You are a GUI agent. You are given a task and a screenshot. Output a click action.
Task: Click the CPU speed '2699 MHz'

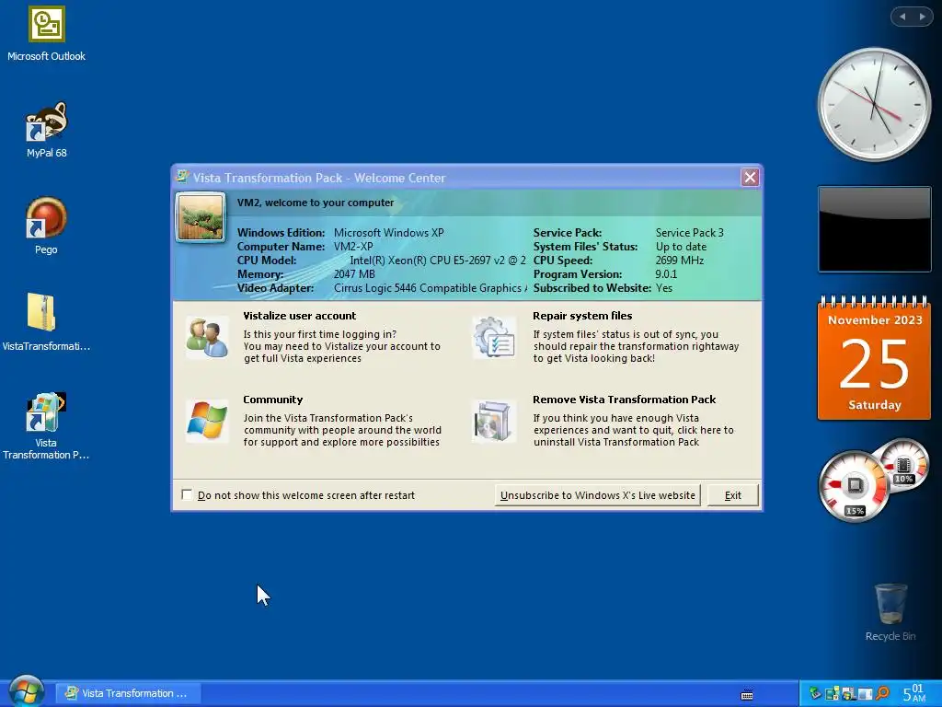pos(680,261)
